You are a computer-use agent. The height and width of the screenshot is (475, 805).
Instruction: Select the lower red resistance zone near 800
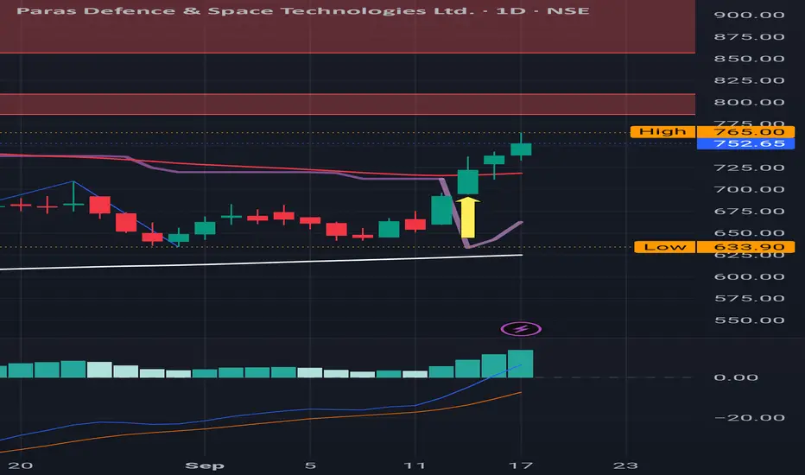pyautogui.click(x=347, y=104)
